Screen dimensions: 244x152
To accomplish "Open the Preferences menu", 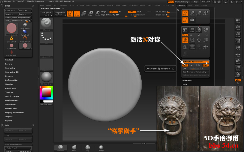I will point(133,5).
